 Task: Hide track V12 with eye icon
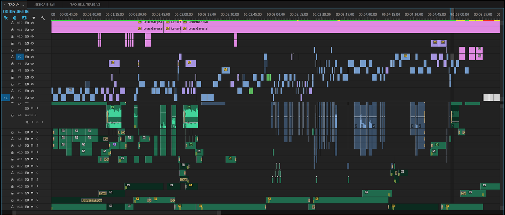coord(32,23)
